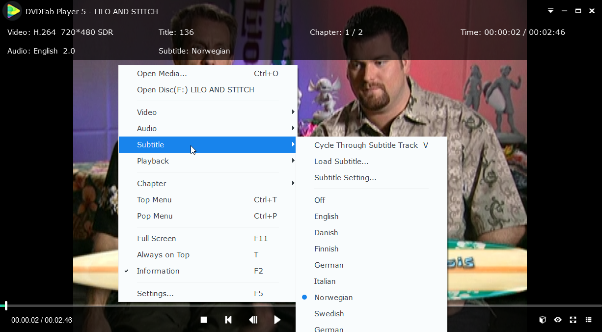Image resolution: width=602 pixels, height=332 pixels.
Task: Close the DVDFab Player window
Action: [592, 11]
